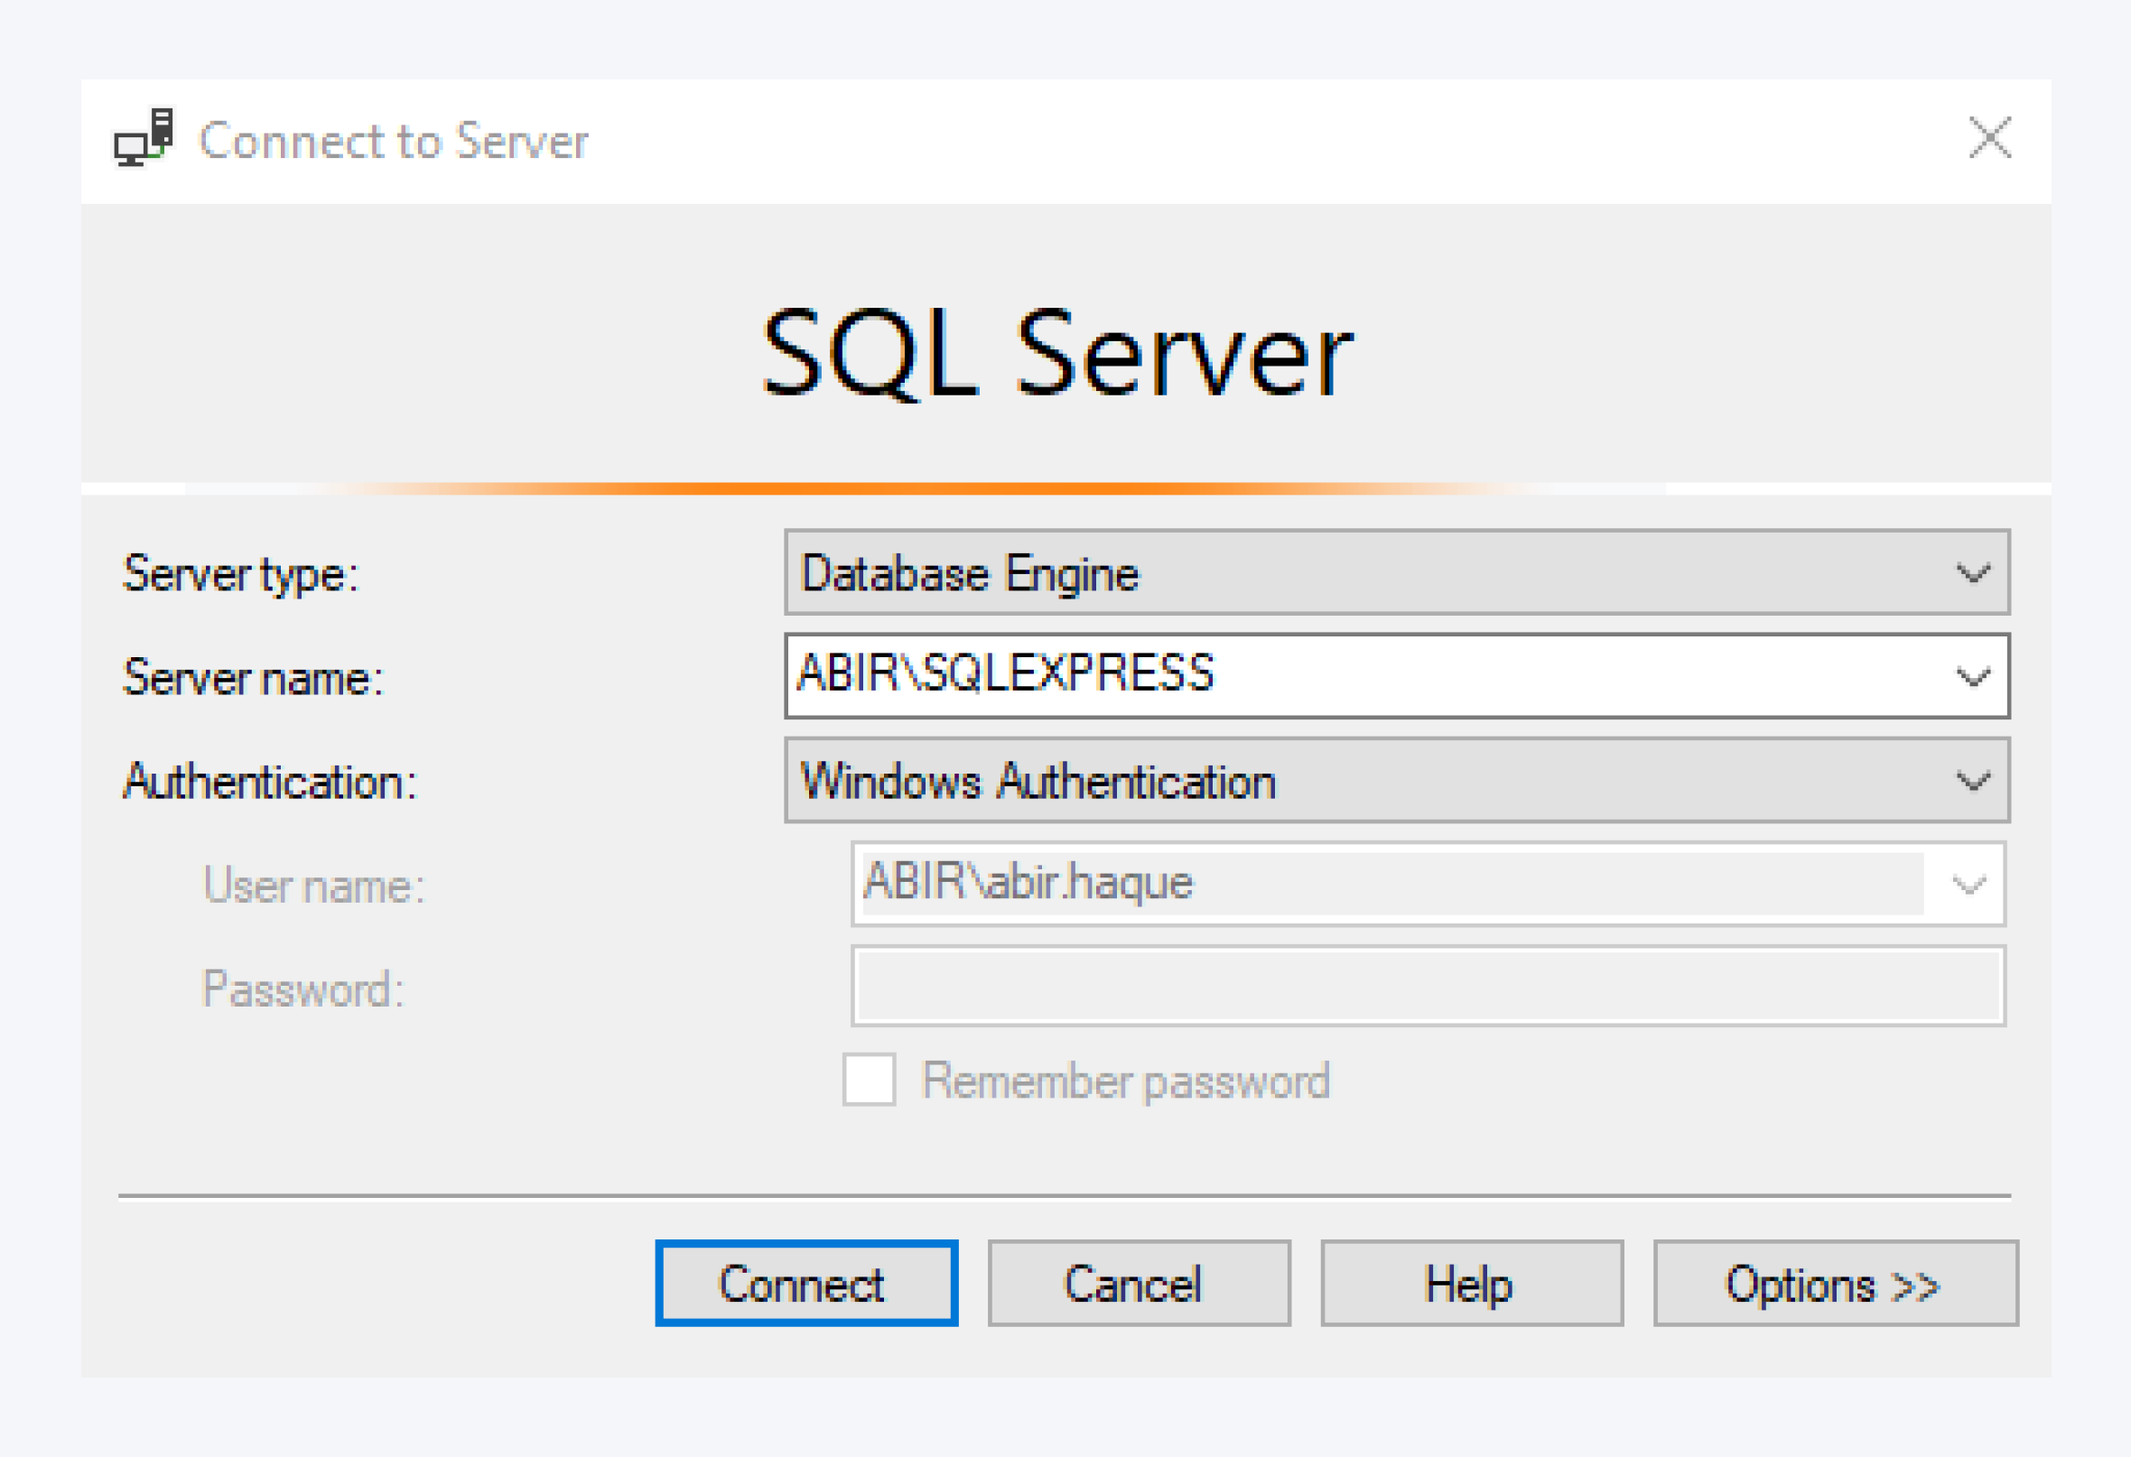Open the Server type dropdown arrow
The image size is (2131, 1457).
click(1971, 574)
